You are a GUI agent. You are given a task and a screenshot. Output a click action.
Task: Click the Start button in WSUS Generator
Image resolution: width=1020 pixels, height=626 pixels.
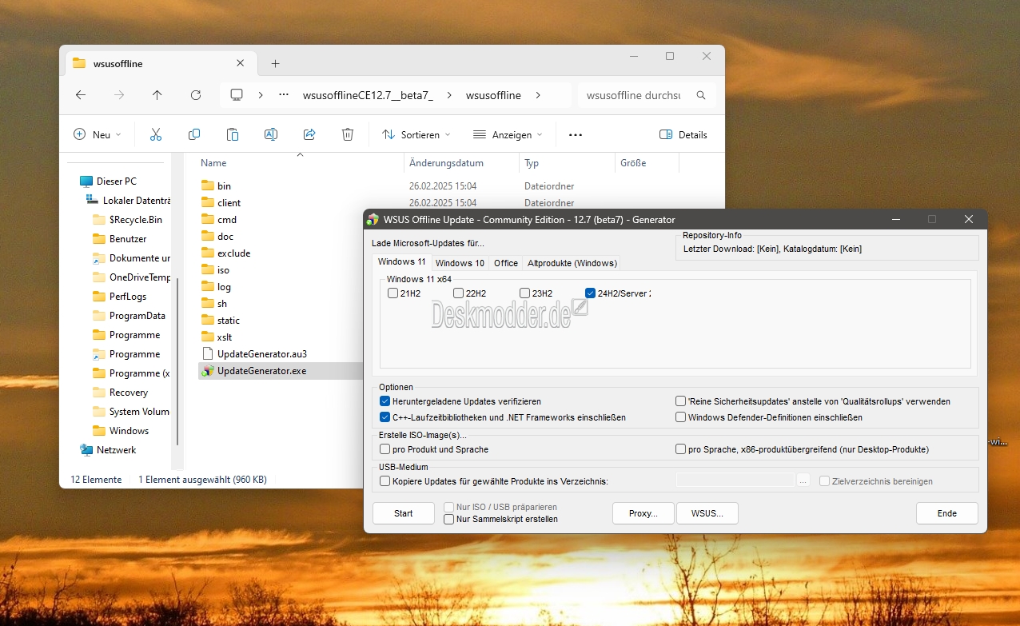coord(404,513)
